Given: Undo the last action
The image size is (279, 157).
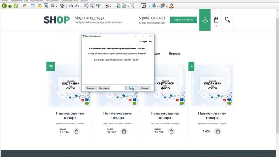Looking at the screenshot, I should 71,6.
